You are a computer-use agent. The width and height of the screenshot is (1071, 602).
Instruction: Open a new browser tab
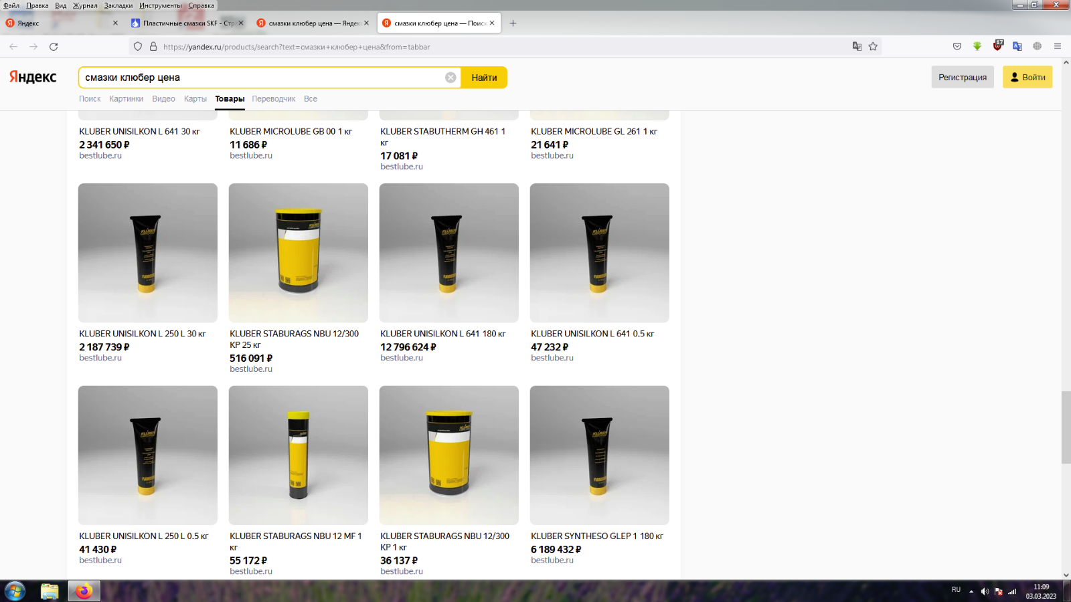point(513,23)
